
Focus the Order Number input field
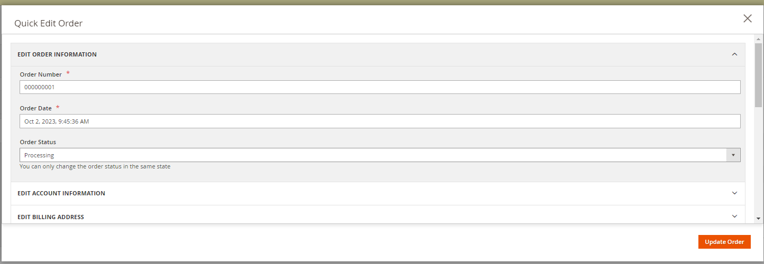[380, 87]
